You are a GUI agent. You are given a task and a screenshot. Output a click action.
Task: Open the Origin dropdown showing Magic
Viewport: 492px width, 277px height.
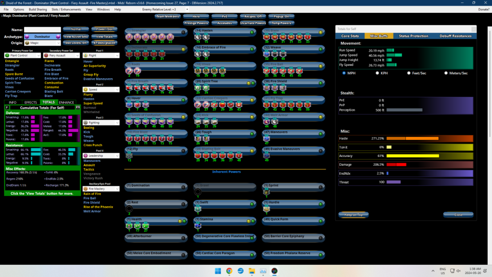(x=42, y=43)
